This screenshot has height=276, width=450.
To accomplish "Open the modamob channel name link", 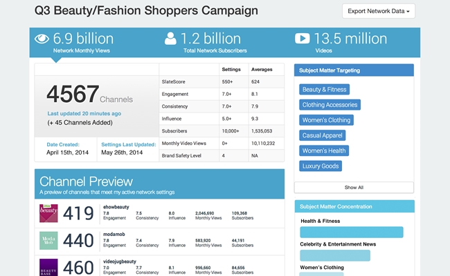I will coord(115,233).
